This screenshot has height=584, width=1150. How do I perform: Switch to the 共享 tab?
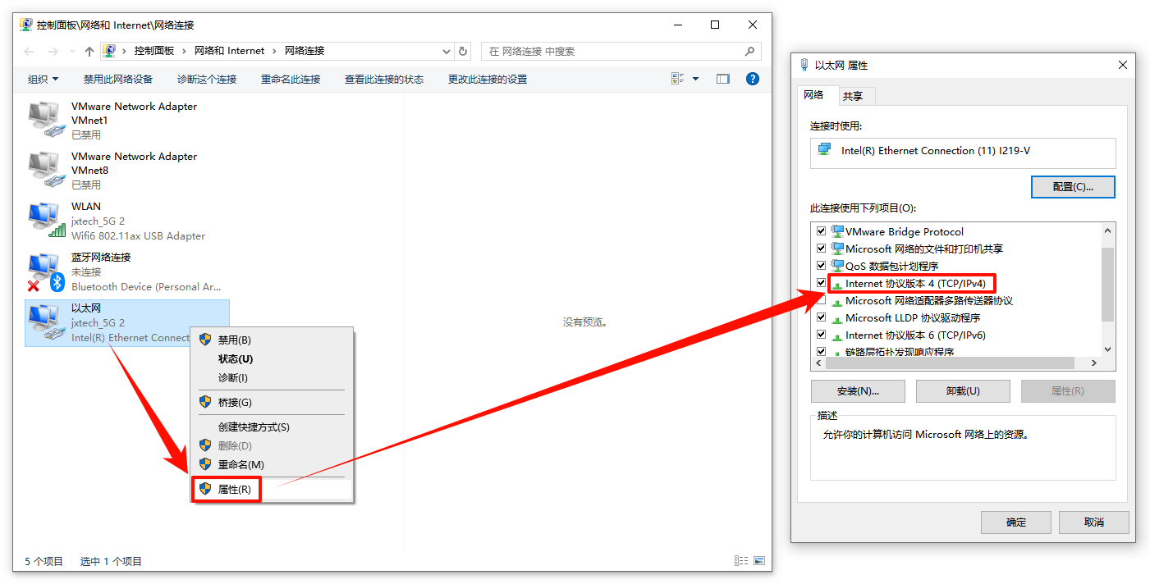pos(853,96)
